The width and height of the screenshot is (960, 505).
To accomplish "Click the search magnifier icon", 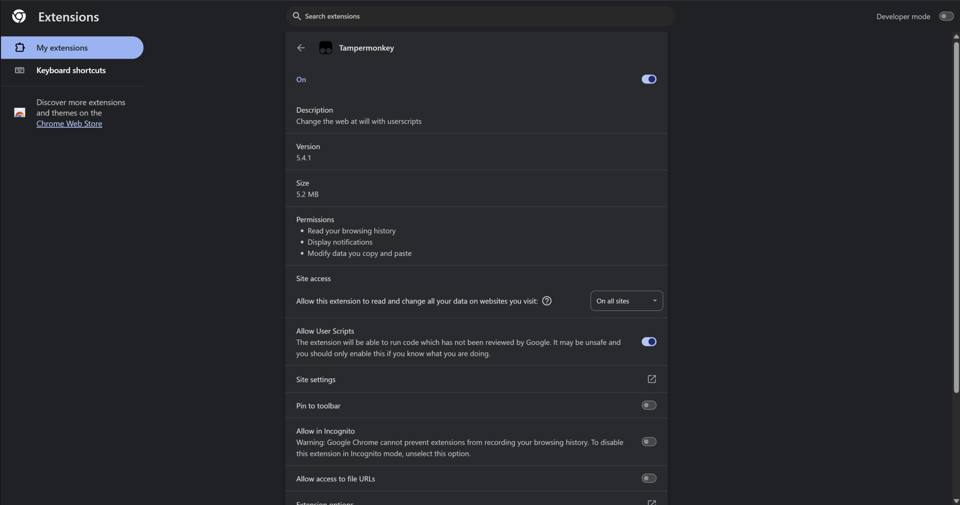I will (297, 16).
